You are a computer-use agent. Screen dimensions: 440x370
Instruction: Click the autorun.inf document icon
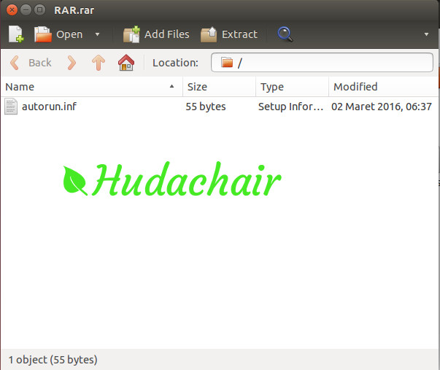tap(11, 107)
